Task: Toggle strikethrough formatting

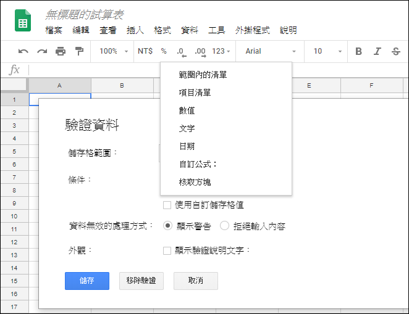Action: tap(395, 51)
